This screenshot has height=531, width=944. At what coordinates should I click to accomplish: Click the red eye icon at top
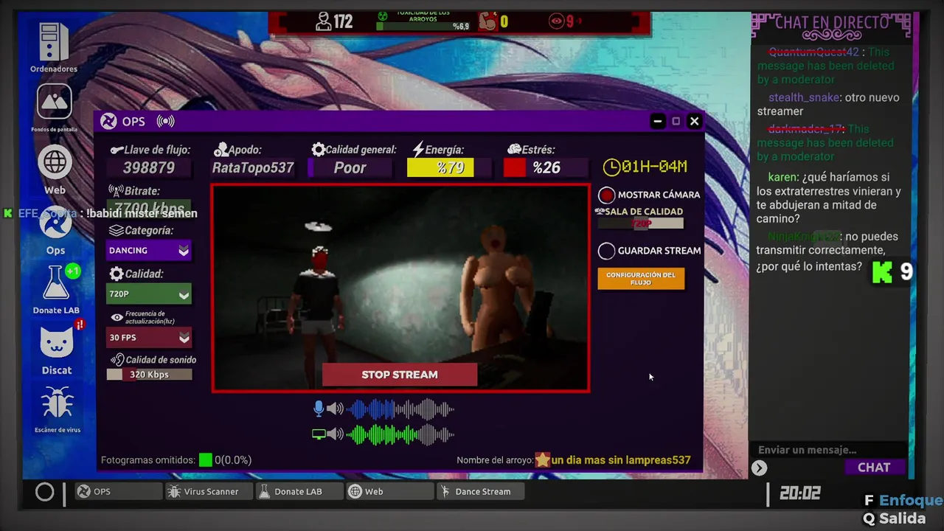[x=557, y=21]
